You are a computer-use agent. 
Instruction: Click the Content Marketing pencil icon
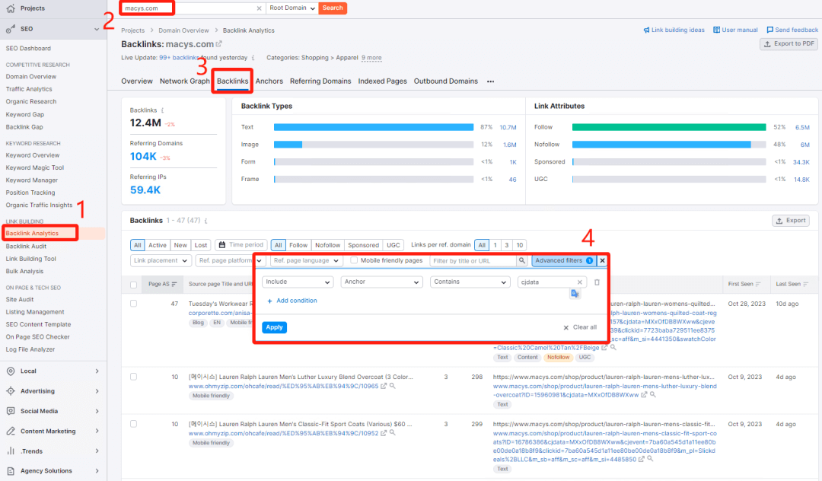pos(11,432)
